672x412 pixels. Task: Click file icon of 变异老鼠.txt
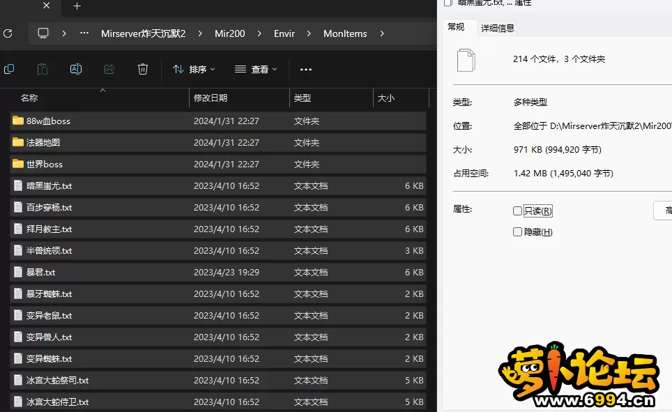(18, 315)
